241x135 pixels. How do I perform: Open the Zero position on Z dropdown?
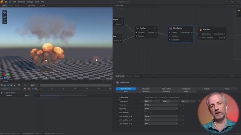pos(161,124)
